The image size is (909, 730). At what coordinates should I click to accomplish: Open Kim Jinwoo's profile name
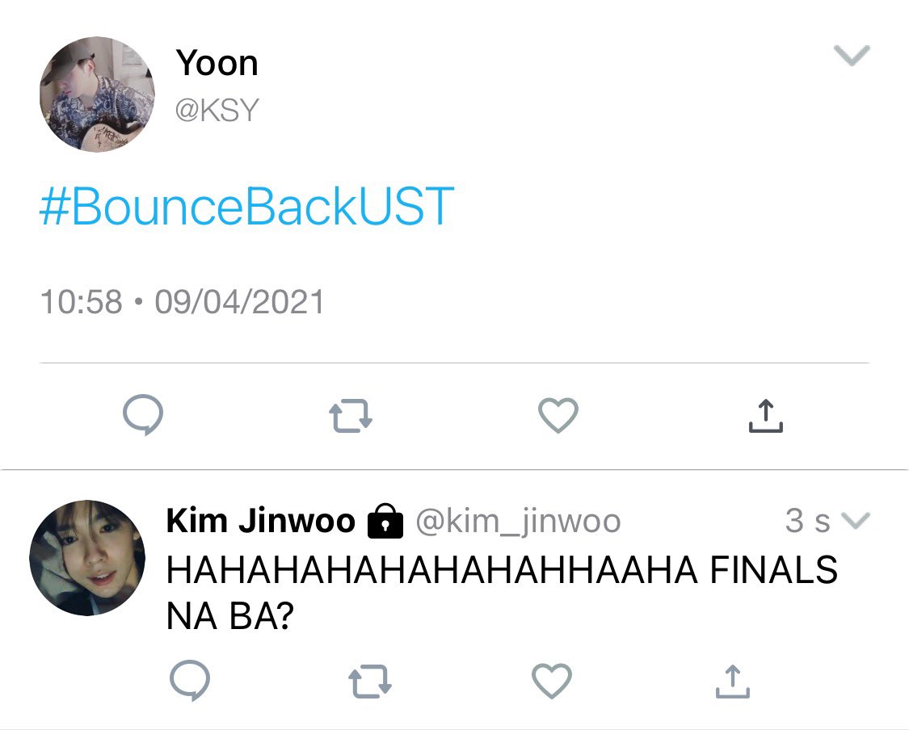pos(260,520)
